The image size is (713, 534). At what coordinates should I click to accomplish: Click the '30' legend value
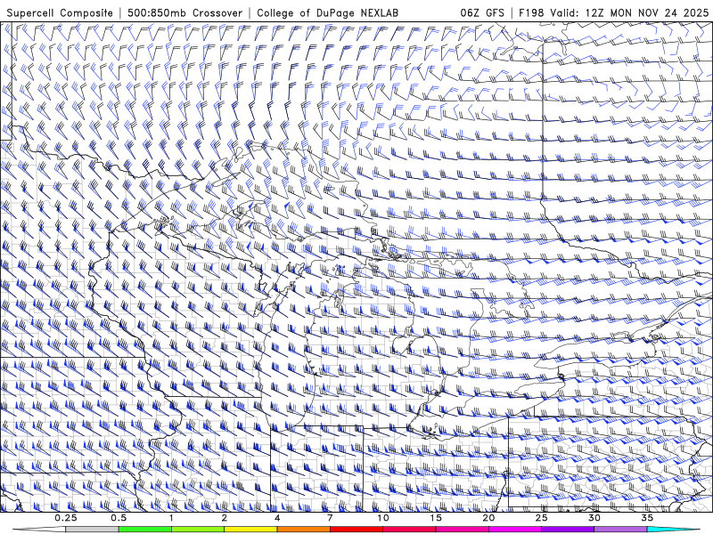coord(594,518)
